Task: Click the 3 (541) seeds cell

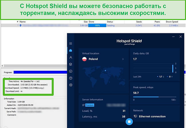Action: point(139,26)
